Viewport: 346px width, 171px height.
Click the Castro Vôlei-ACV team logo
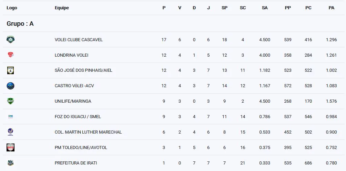pos(10,86)
